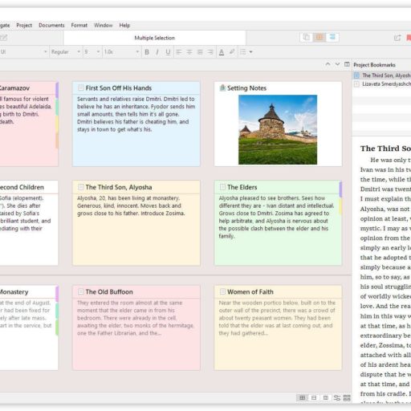Click The Third Son heading in bookmark preview
This screenshot has height=411, width=411.
(385, 149)
